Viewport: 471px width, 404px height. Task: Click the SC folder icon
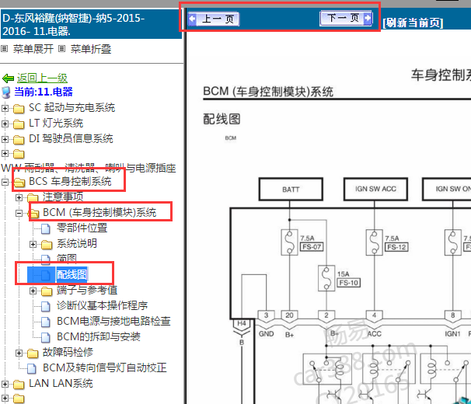coord(19,109)
